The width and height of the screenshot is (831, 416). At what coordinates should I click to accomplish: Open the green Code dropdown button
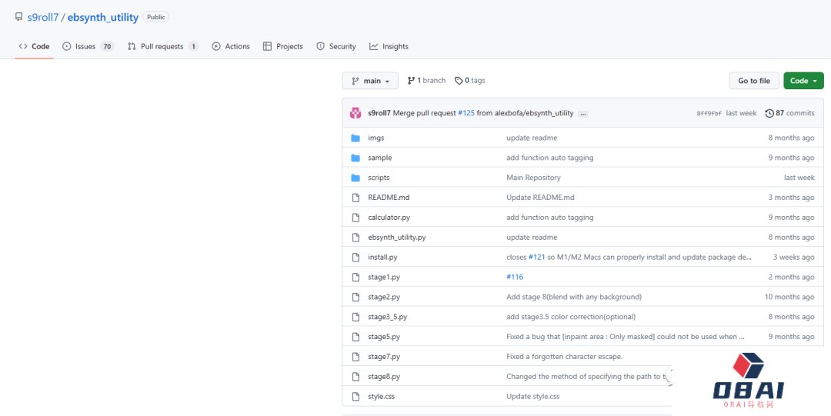point(803,81)
